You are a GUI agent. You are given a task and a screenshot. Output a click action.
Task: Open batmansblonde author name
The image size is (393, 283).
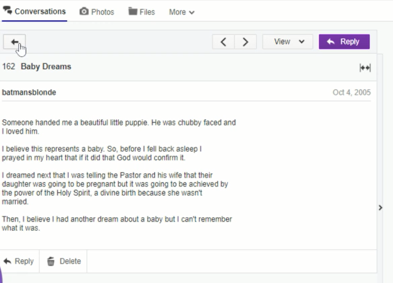pyautogui.click(x=29, y=92)
